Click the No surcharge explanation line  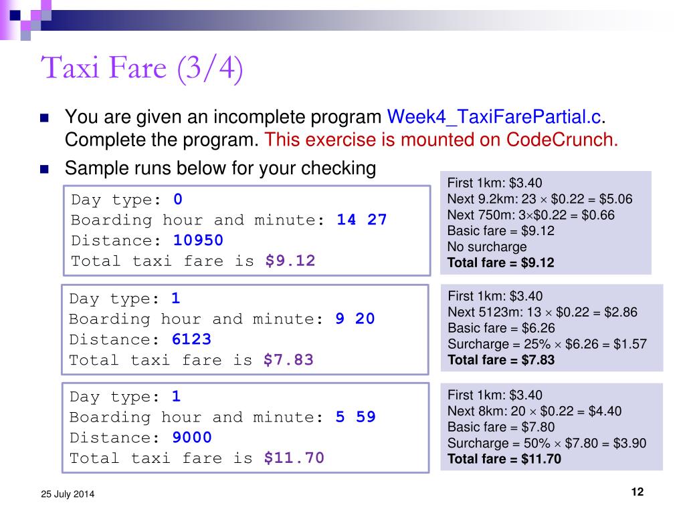pos(487,247)
